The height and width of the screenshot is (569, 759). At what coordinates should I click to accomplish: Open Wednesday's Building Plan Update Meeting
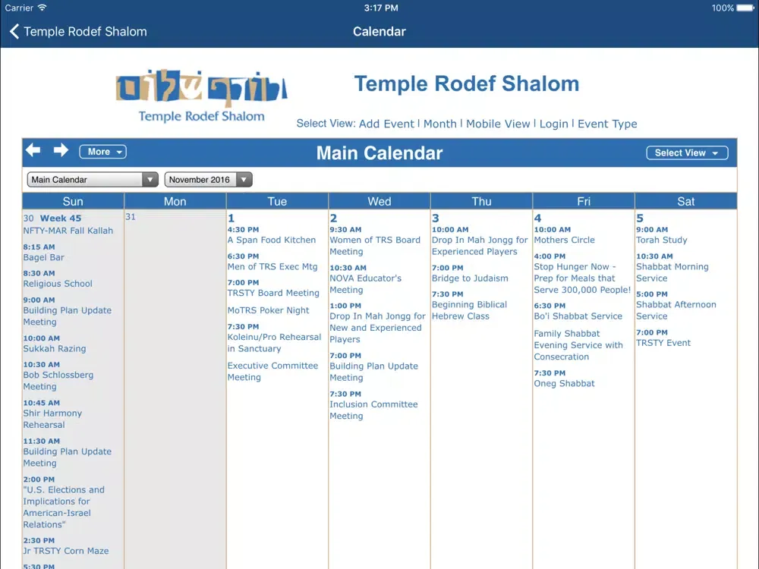coord(373,372)
